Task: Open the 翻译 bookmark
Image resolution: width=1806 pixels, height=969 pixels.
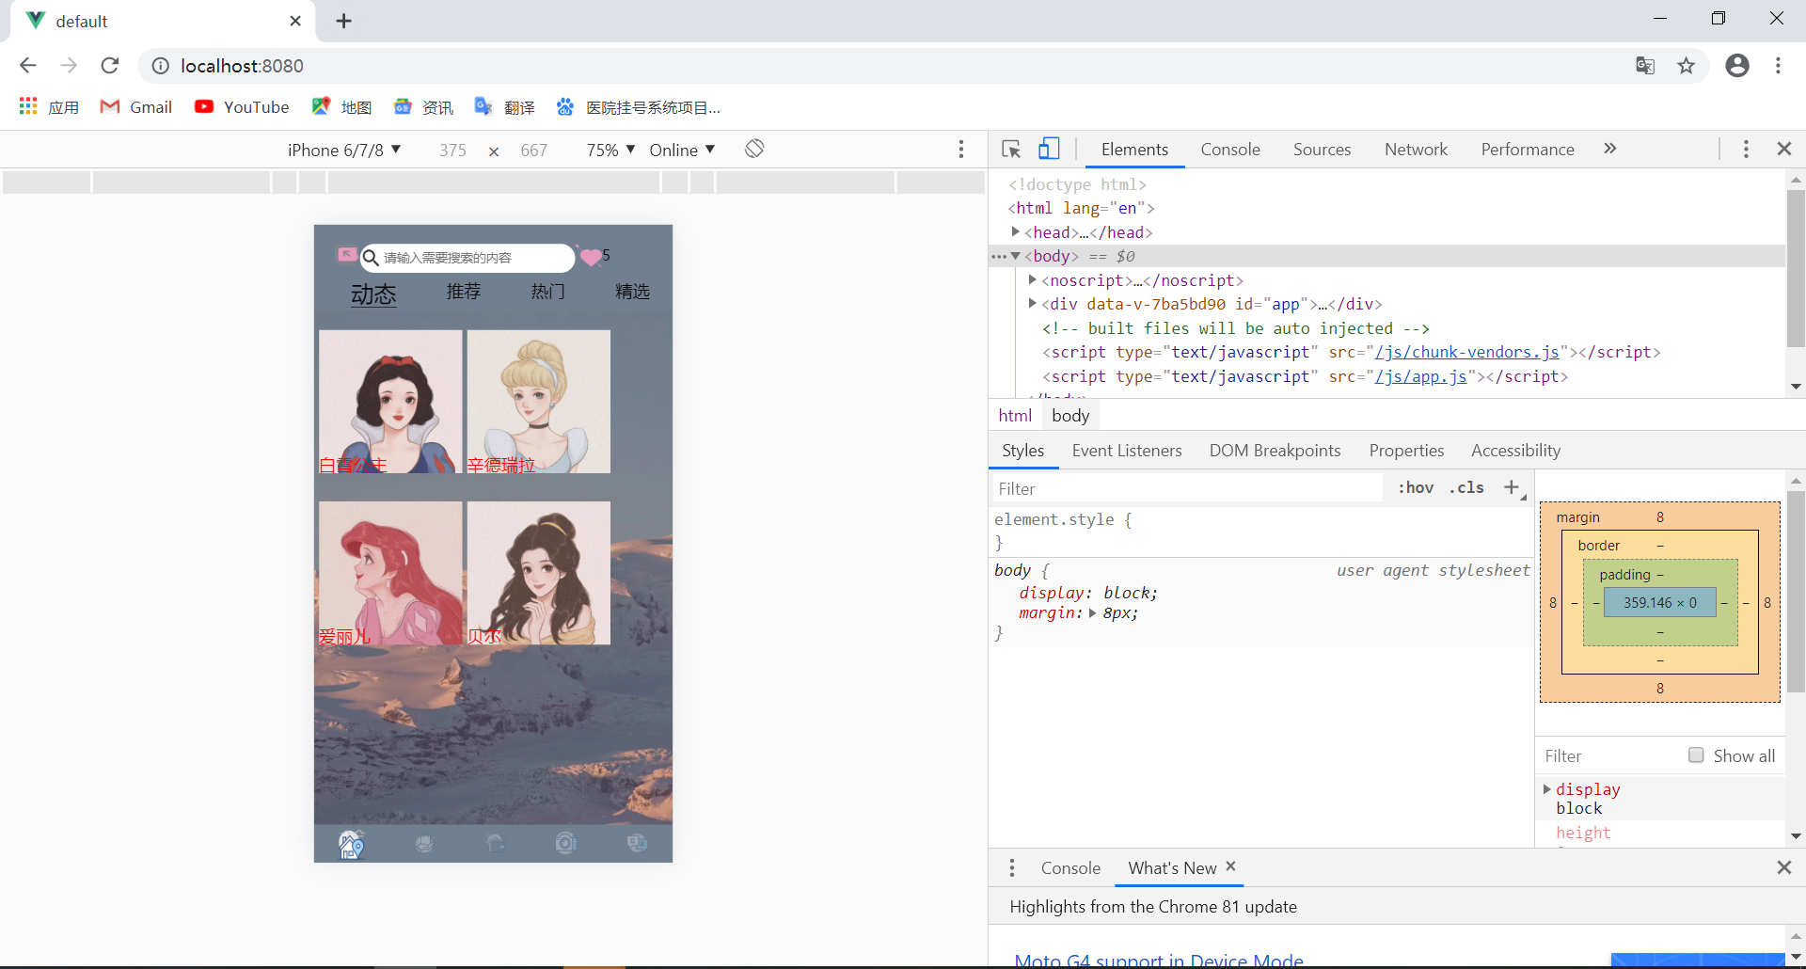Action: [505, 107]
